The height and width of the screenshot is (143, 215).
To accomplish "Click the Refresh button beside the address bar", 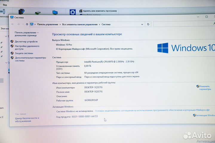I will (148, 24).
